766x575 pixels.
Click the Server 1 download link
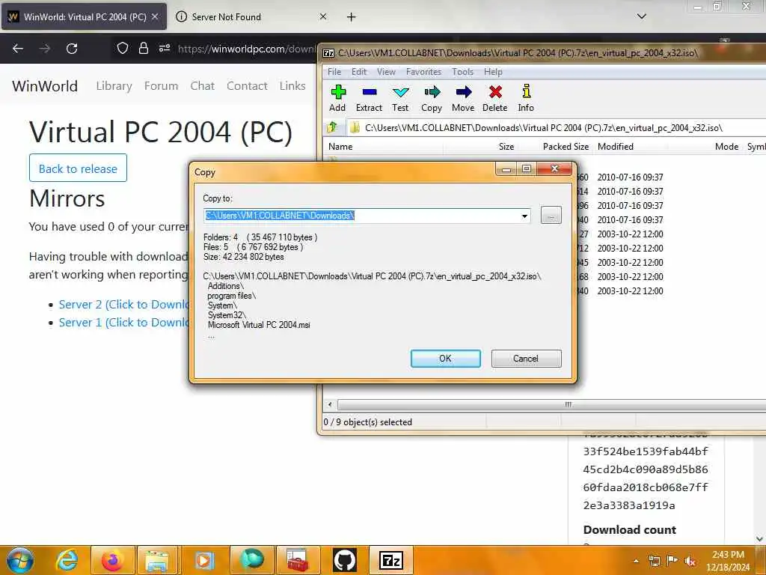pyautogui.click(x=123, y=322)
